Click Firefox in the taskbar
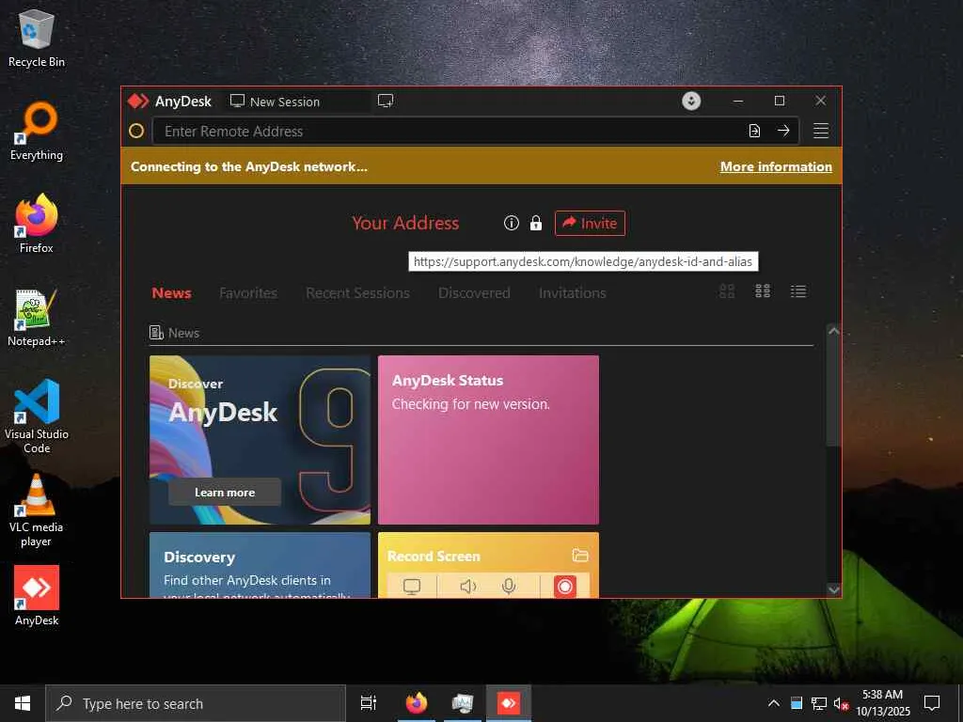Viewport: 963px width, 722px height. coord(417,703)
